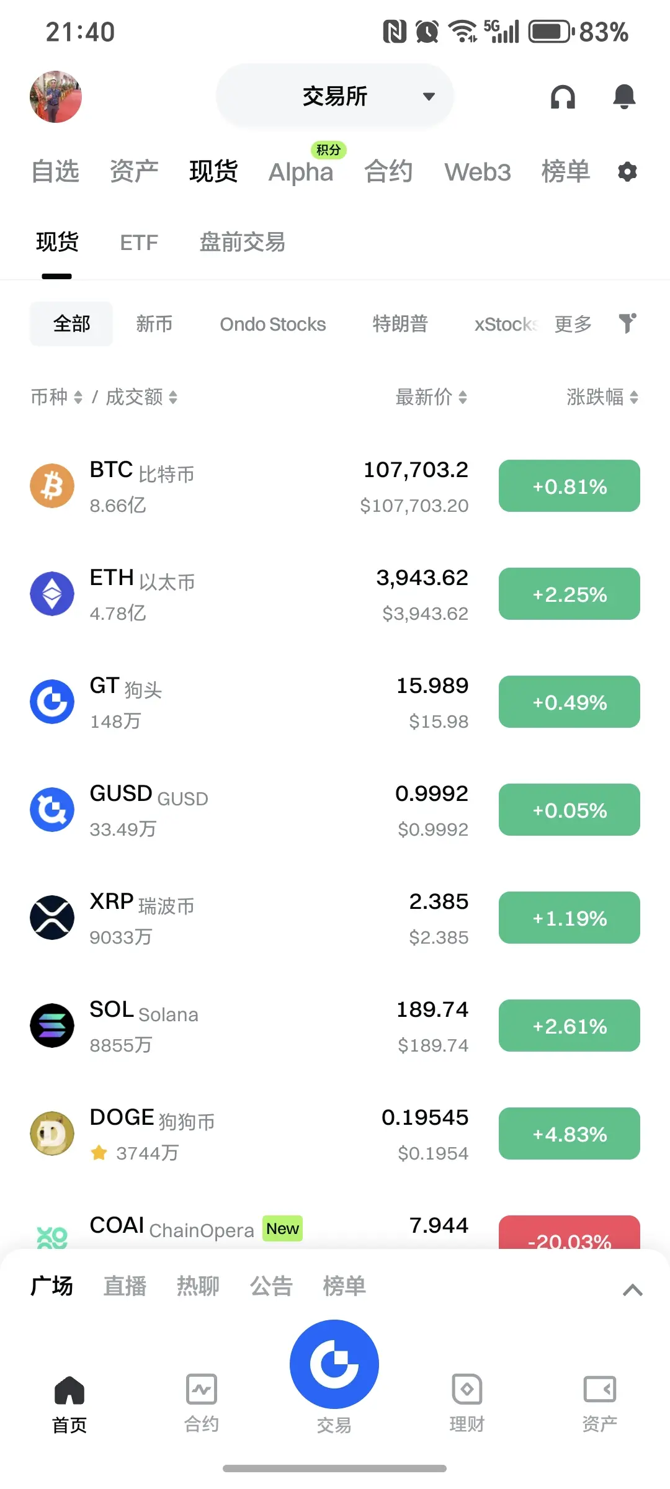Image resolution: width=670 pixels, height=1489 pixels.
Task: Open tab settings gear icon
Action: point(627,172)
